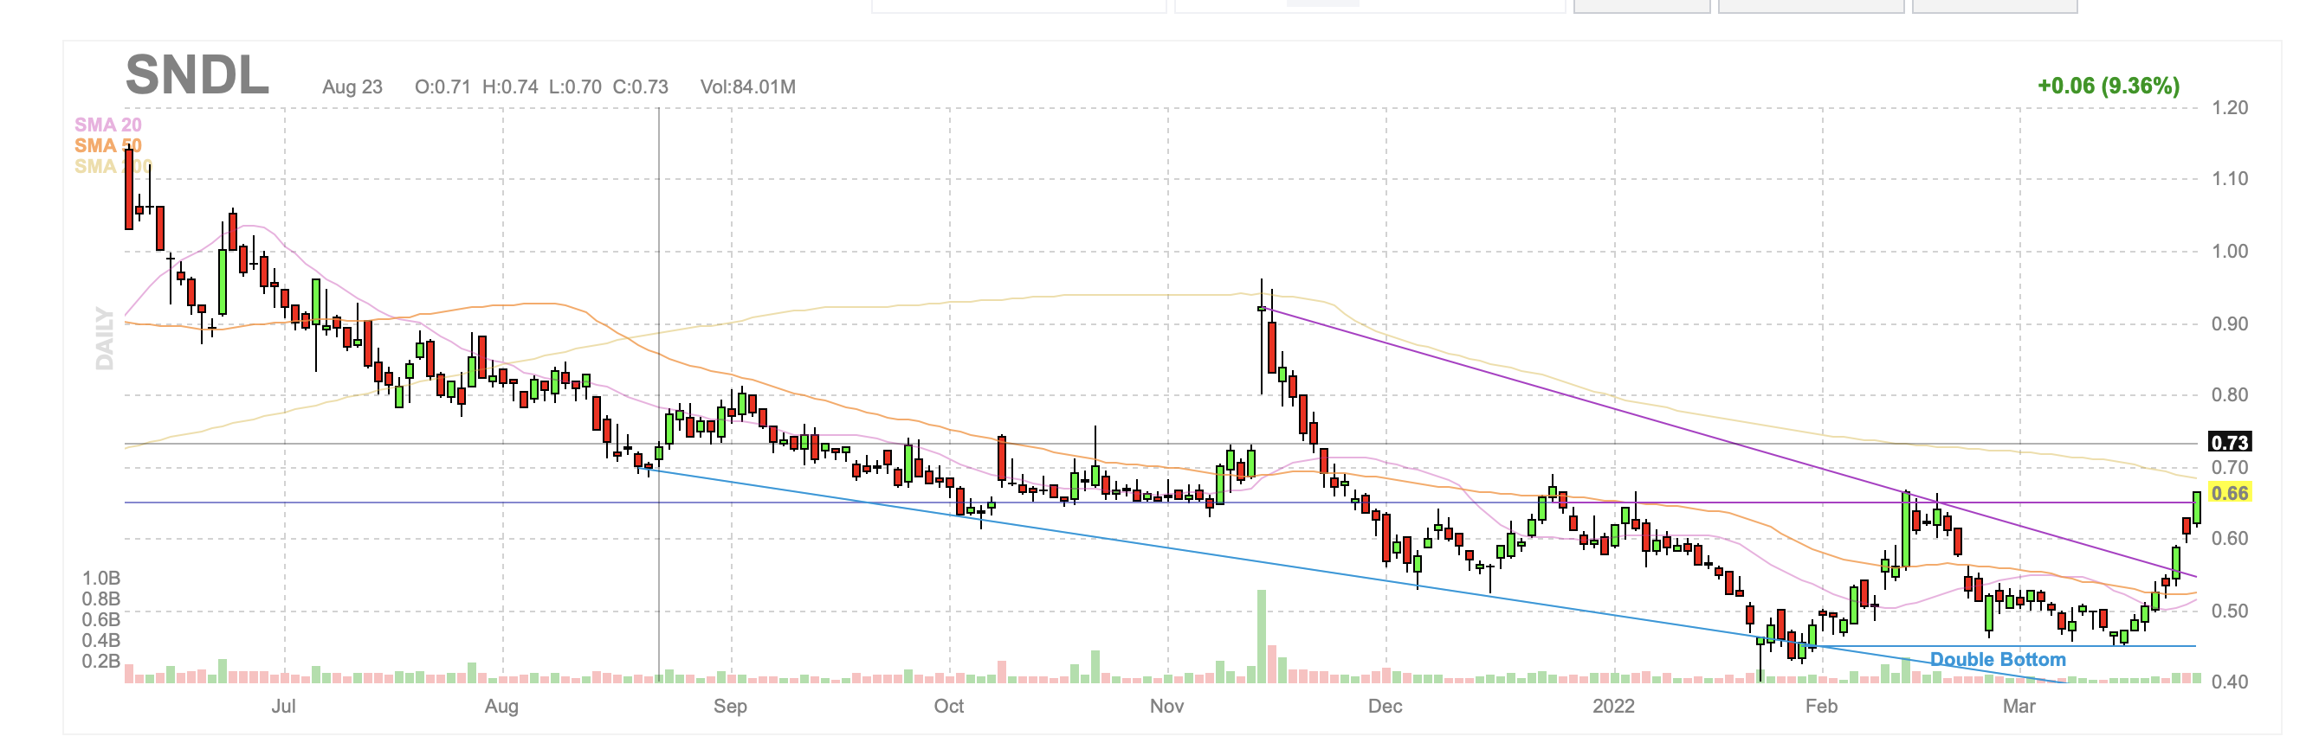Click the Aug month label on the time axis
This screenshot has width=2319, height=749.
coord(501,707)
